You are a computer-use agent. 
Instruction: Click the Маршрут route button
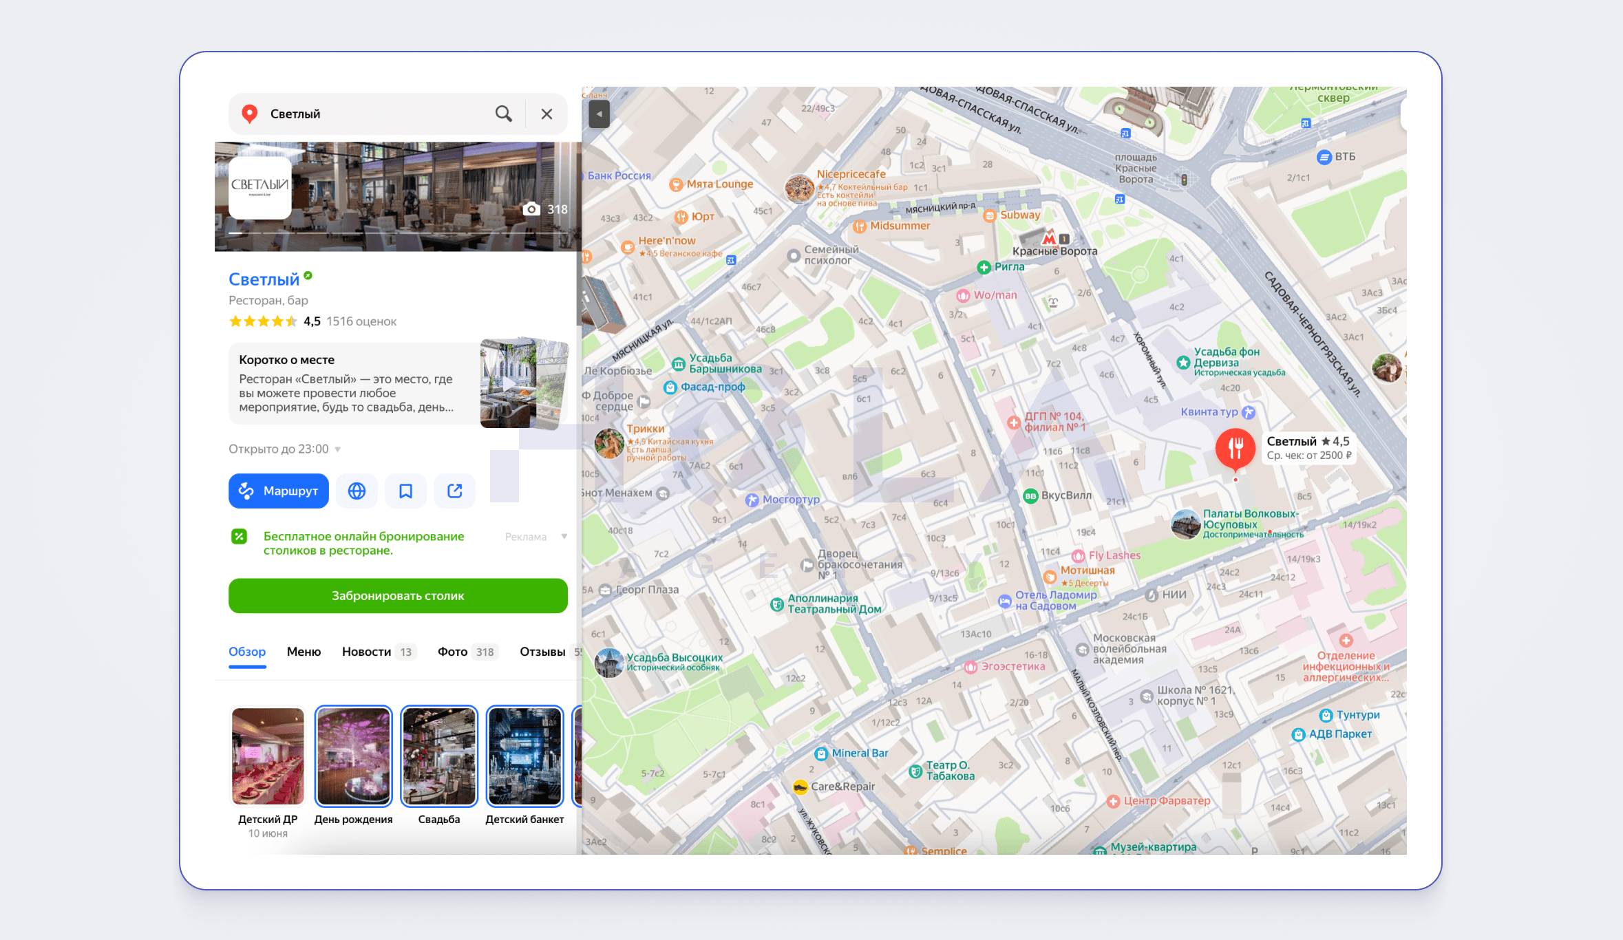coord(278,491)
